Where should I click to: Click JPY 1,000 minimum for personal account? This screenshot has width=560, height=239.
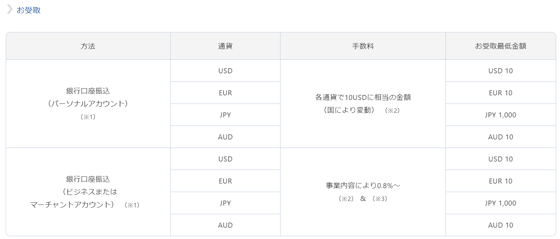(x=501, y=115)
